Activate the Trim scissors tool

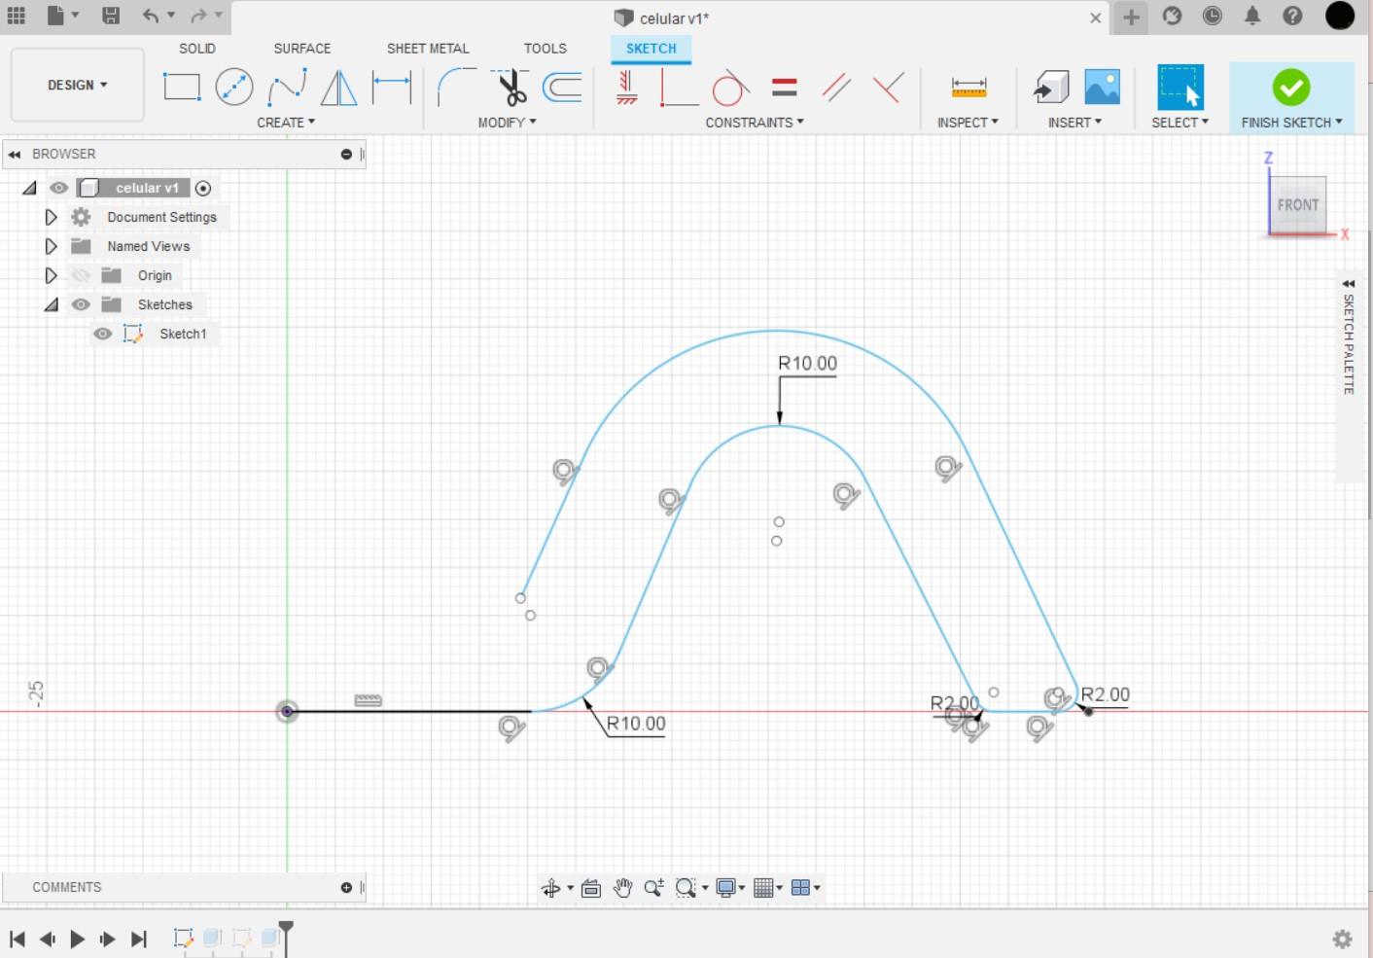(x=510, y=88)
